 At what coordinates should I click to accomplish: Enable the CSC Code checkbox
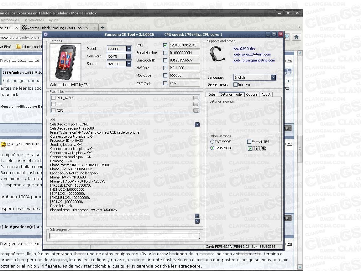coord(165,83)
